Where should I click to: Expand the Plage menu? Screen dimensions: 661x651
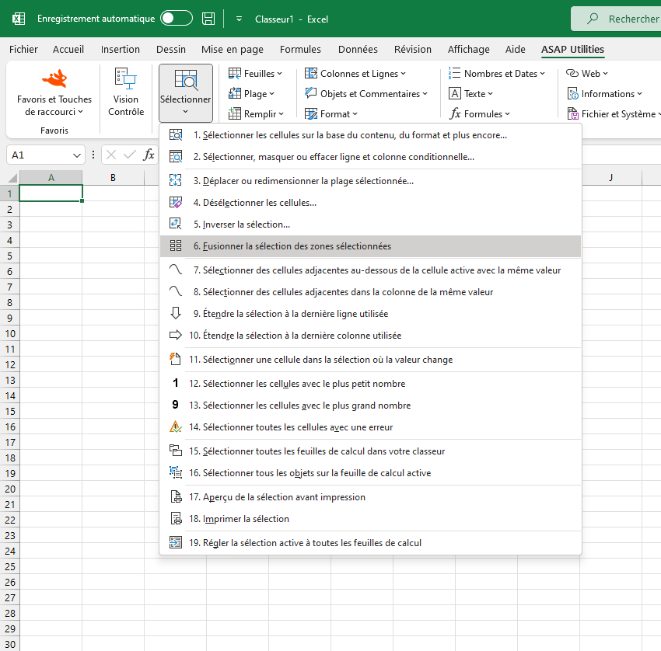pos(251,93)
